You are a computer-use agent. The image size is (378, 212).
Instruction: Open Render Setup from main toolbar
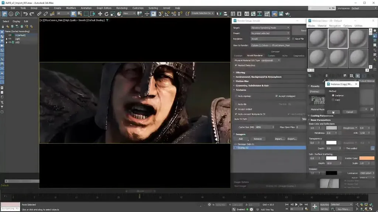[x=275, y=14]
